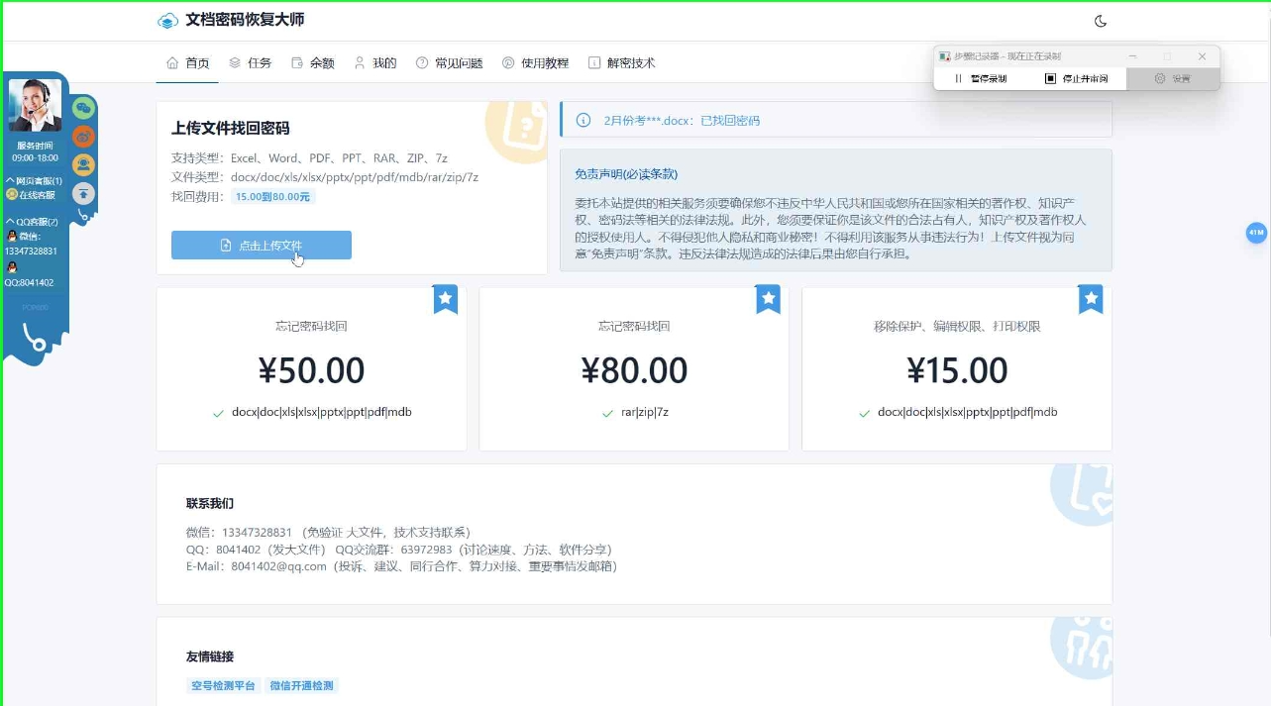Click 在线客服 in the support sidebar

point(36,195)
